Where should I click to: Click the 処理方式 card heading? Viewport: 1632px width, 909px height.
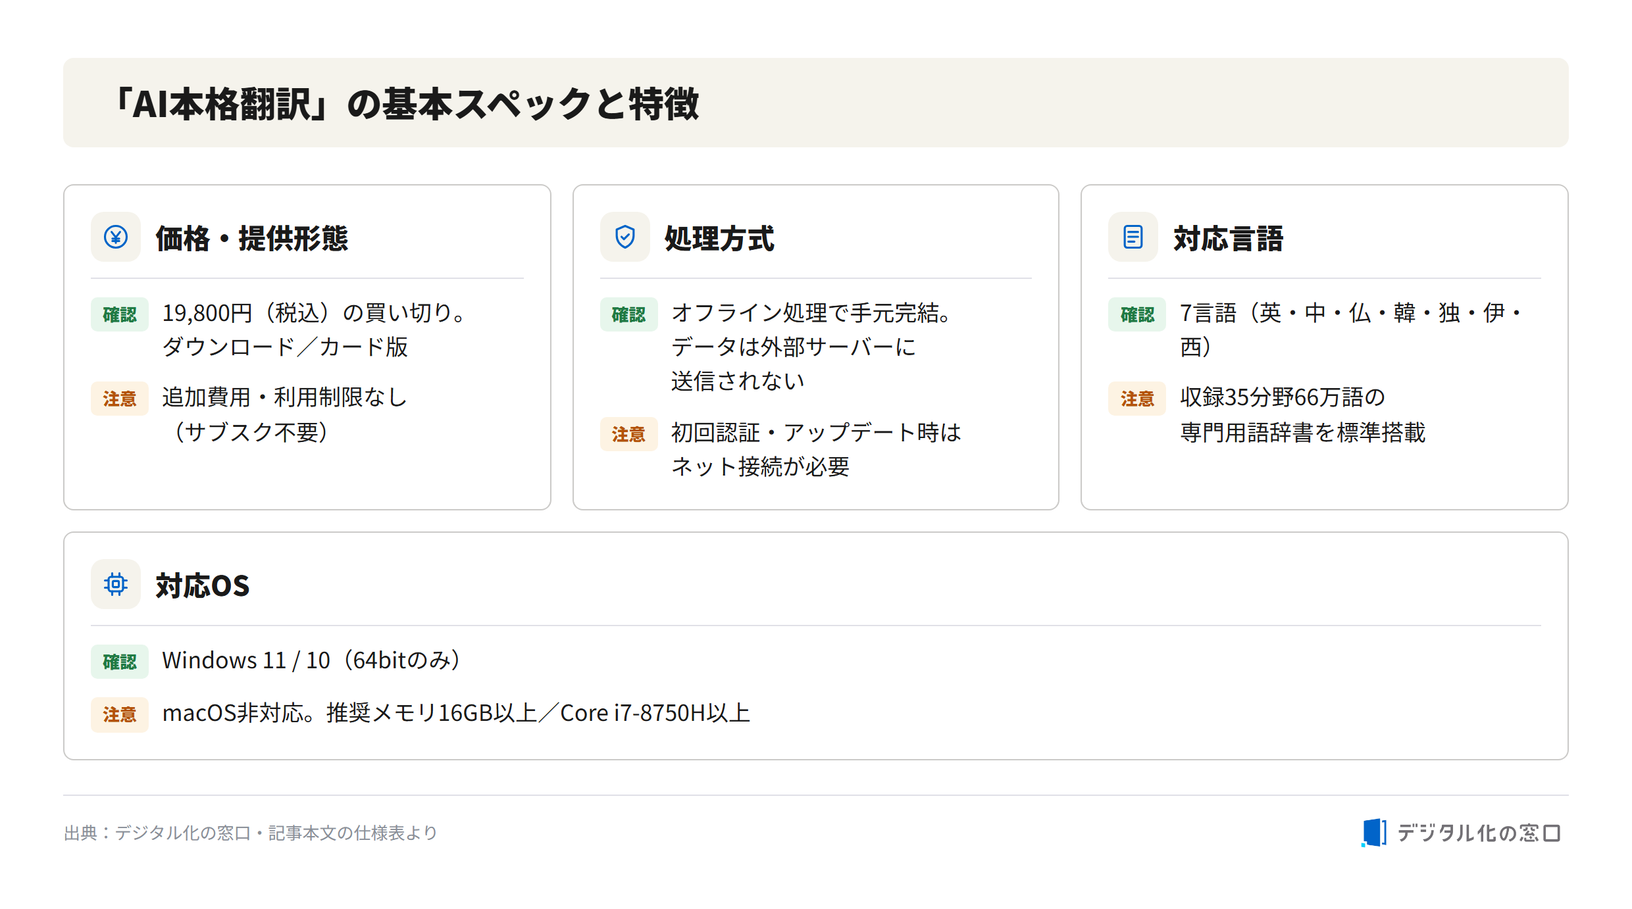tap(719, 238)
